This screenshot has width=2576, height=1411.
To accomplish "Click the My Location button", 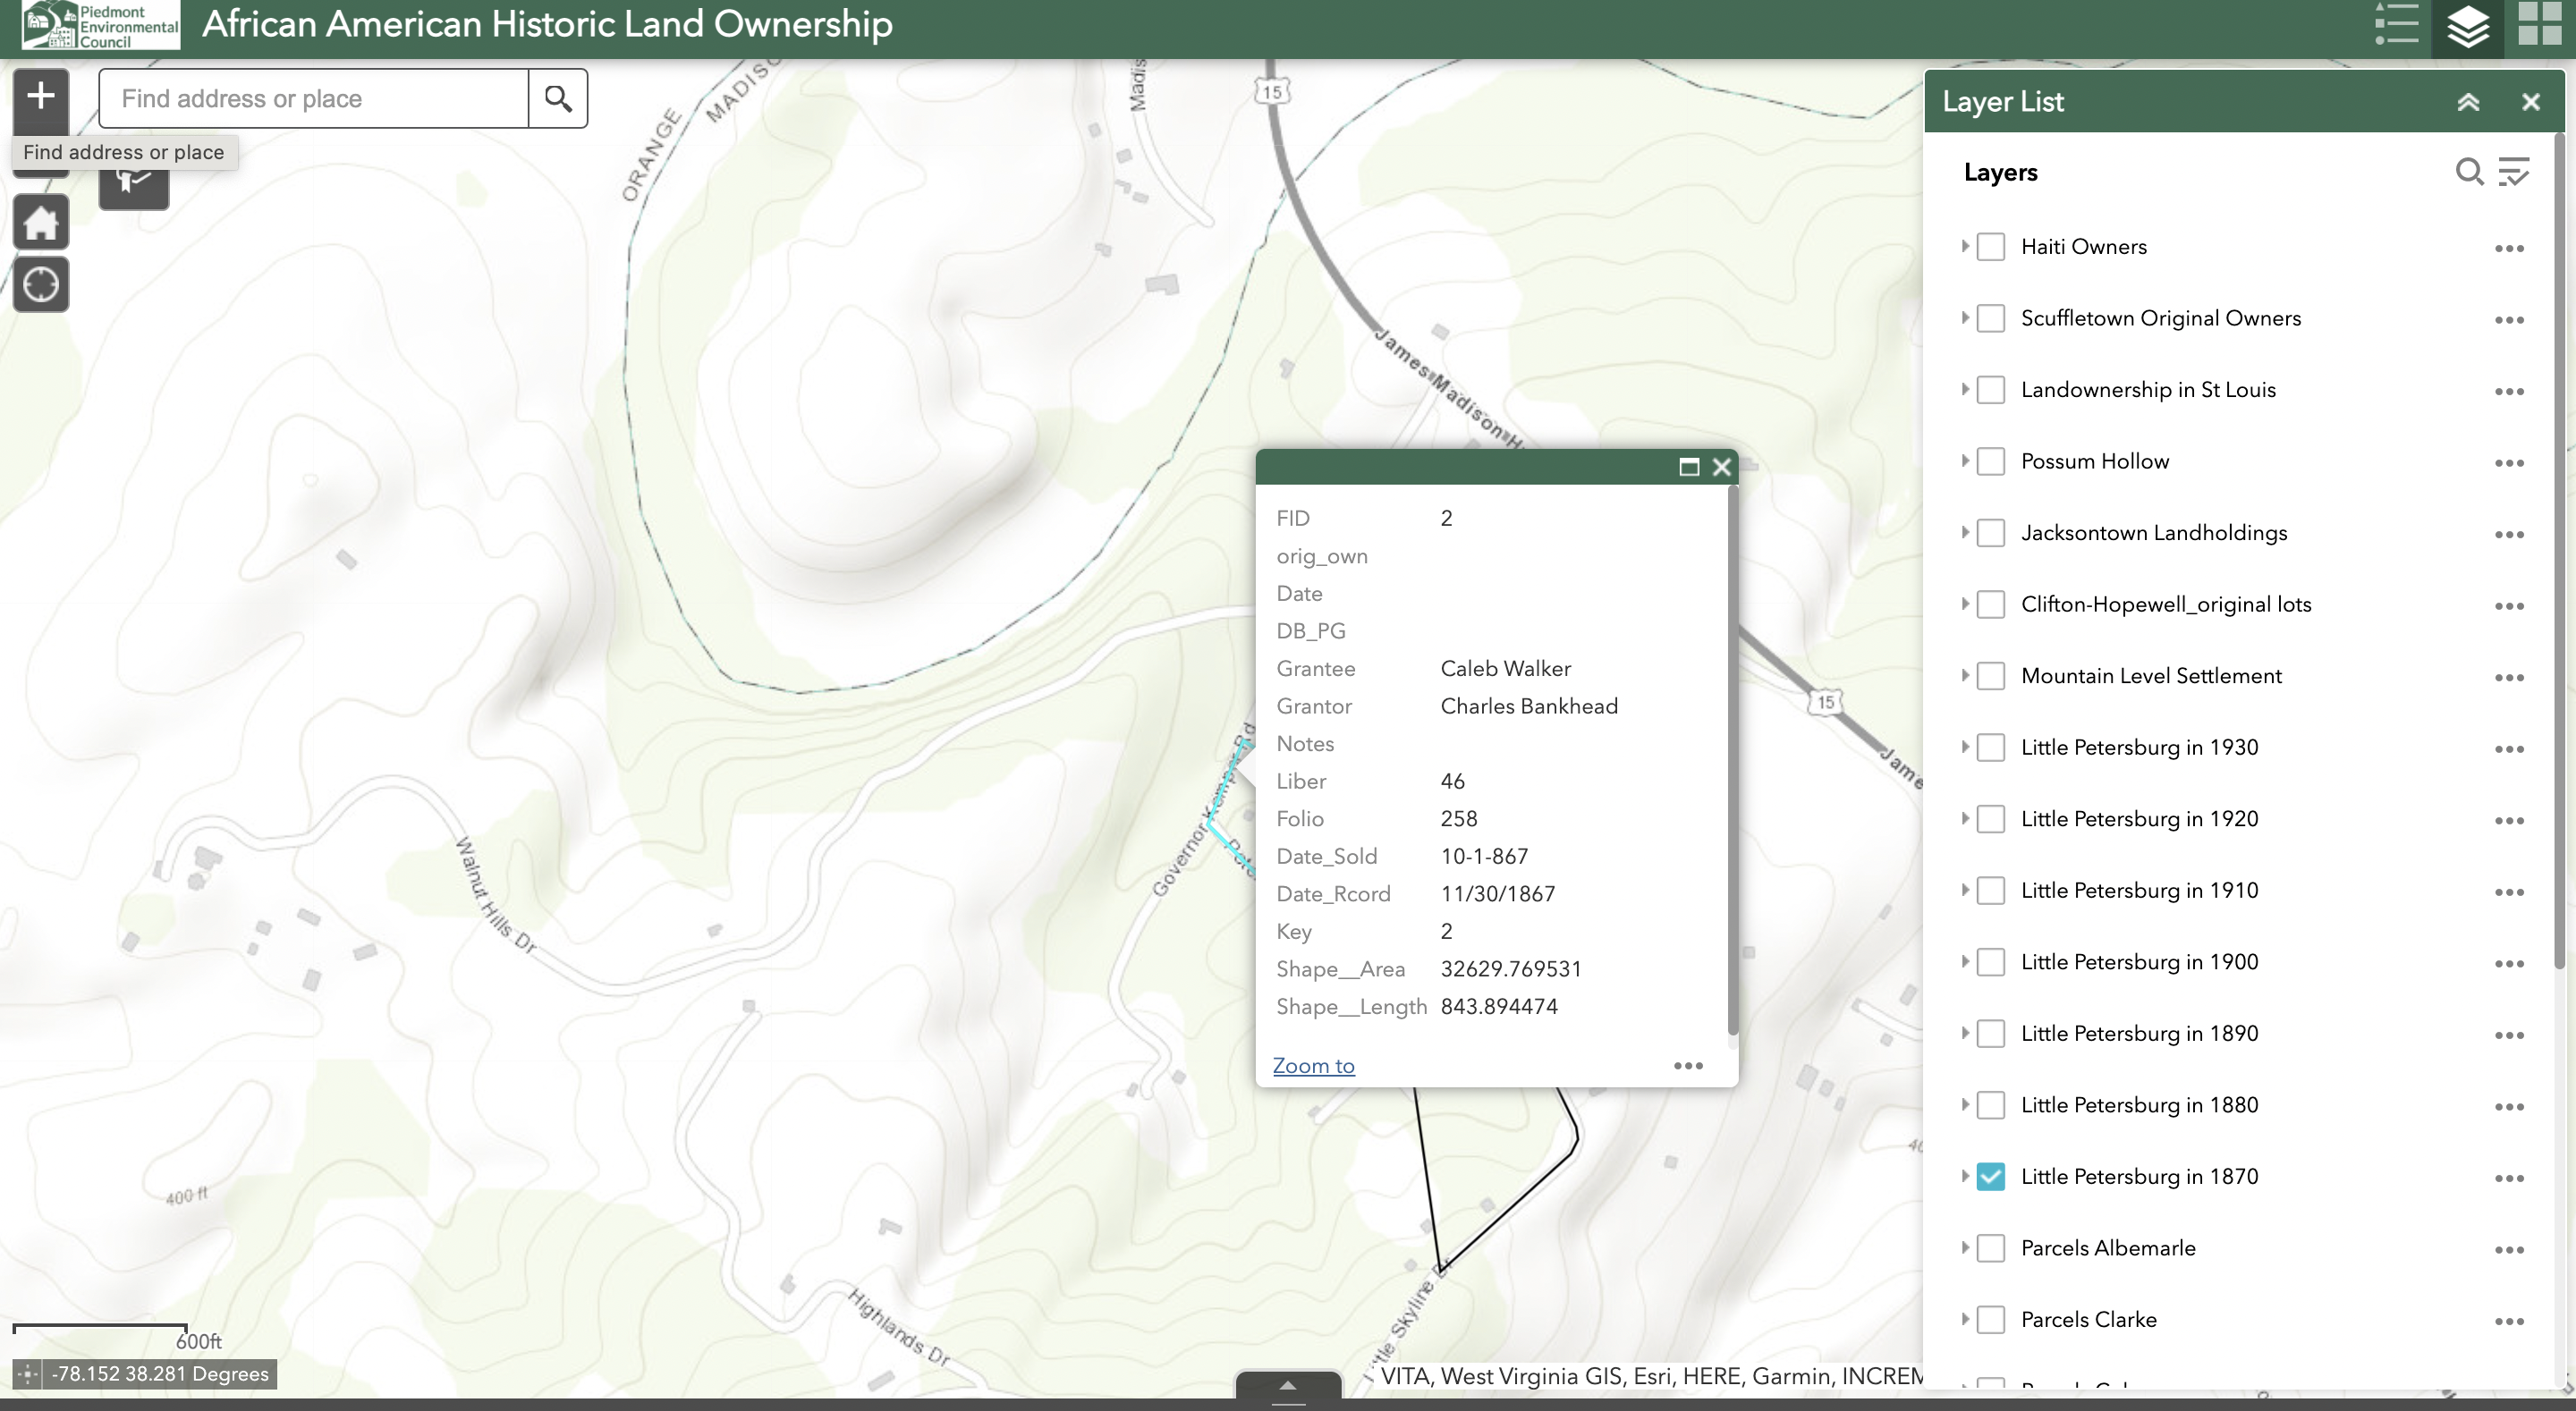I will tap(41, 285).
